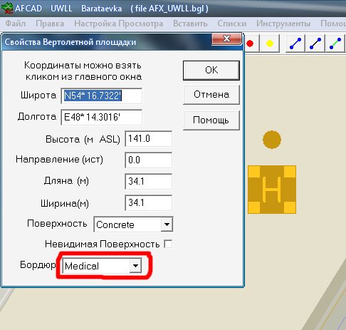Click the Отмена button
This screenshot has height=330, width=346.
click(211, 95)
